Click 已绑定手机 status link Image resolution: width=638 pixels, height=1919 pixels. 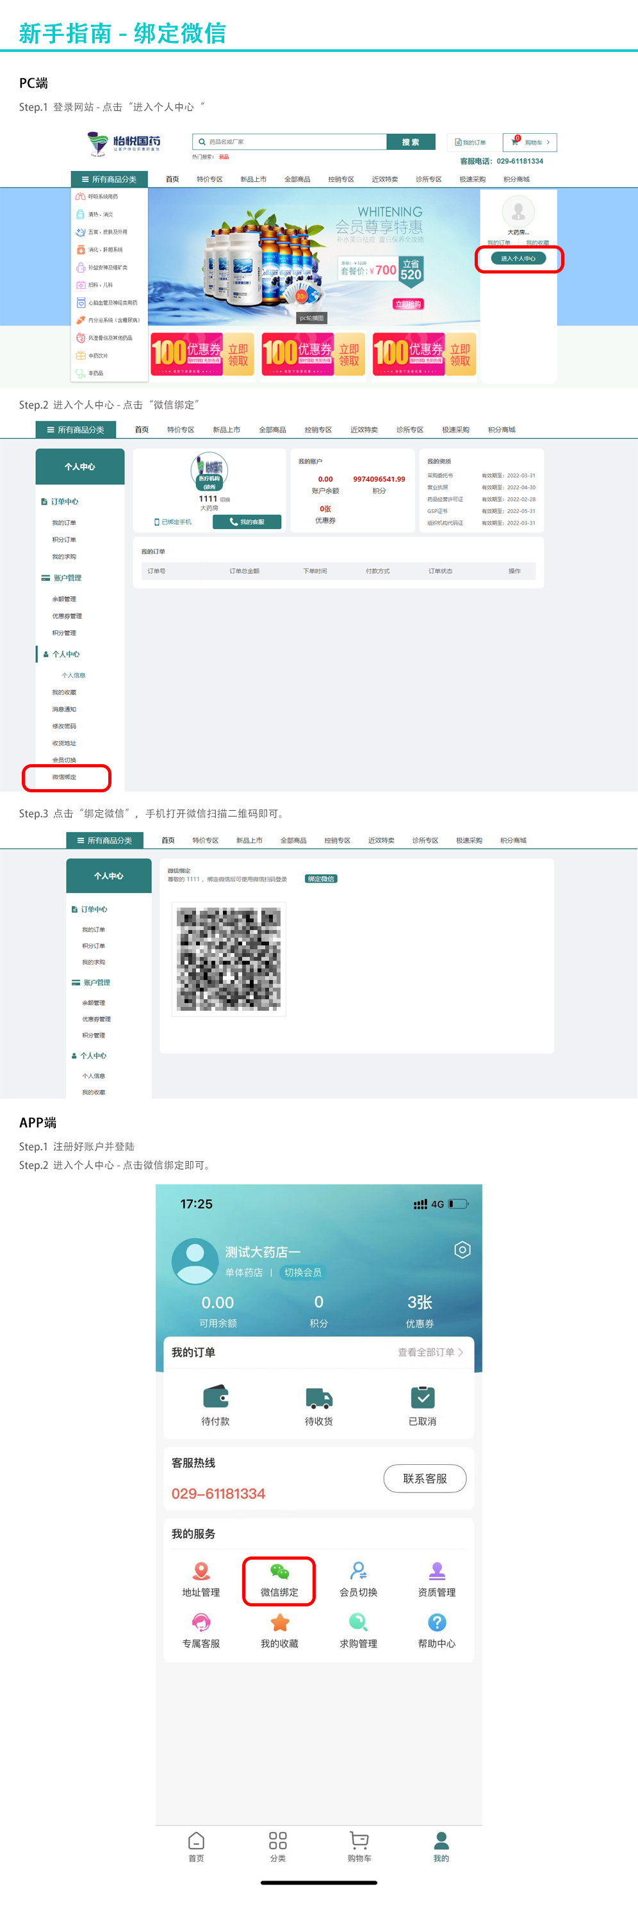[x=173, y=522]
